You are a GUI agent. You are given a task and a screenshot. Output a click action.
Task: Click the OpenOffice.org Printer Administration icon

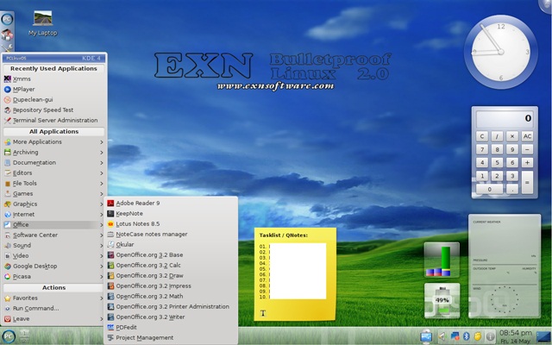[x=110, y=307]
